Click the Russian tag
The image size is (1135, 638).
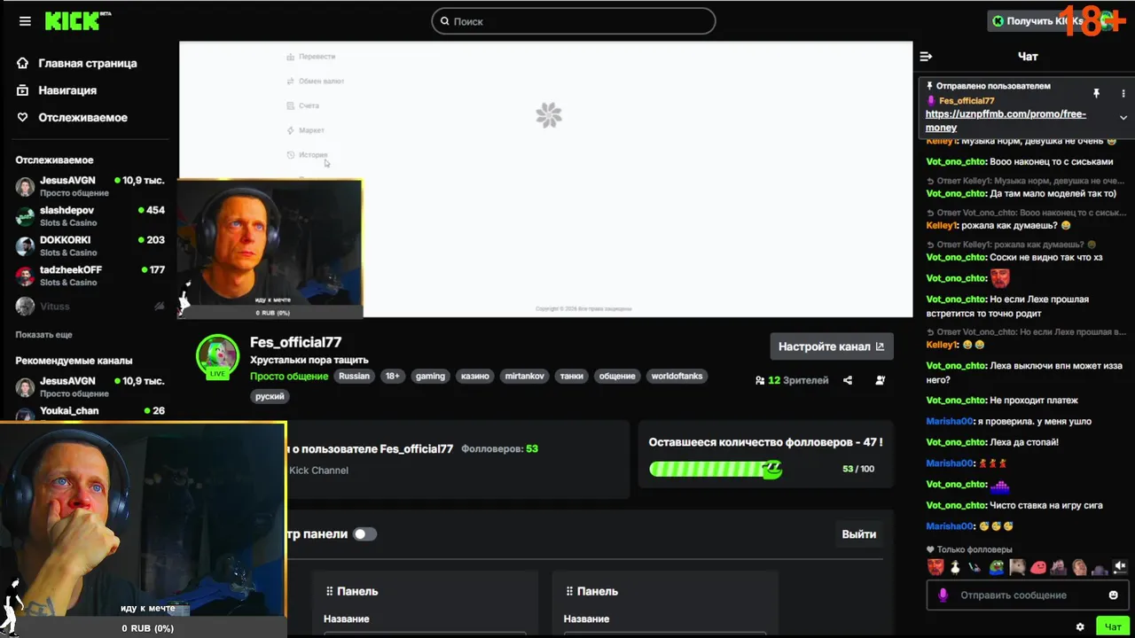(354, 376)
